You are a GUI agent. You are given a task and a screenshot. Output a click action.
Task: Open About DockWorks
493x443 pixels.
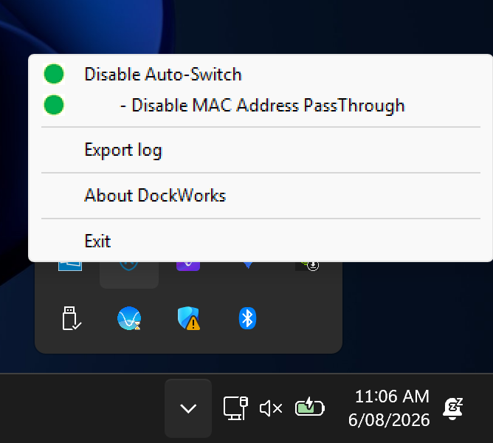click(261, 196)
